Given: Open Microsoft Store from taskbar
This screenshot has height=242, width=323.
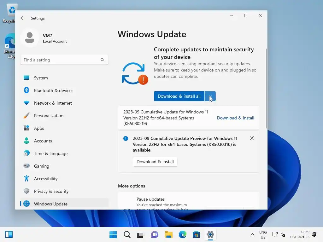Looking at the screenshot, I should click(196, 234).
